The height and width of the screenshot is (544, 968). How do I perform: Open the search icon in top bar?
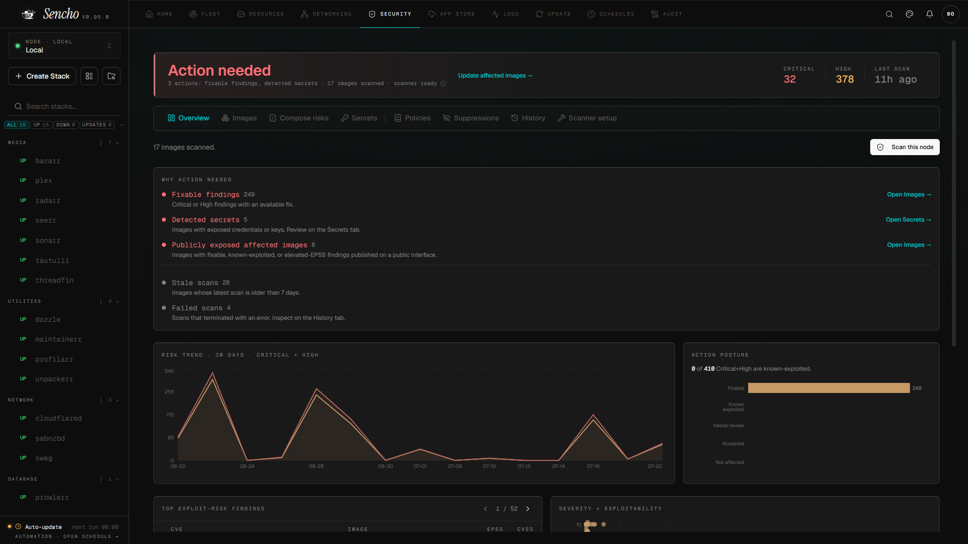pos(889,14)
